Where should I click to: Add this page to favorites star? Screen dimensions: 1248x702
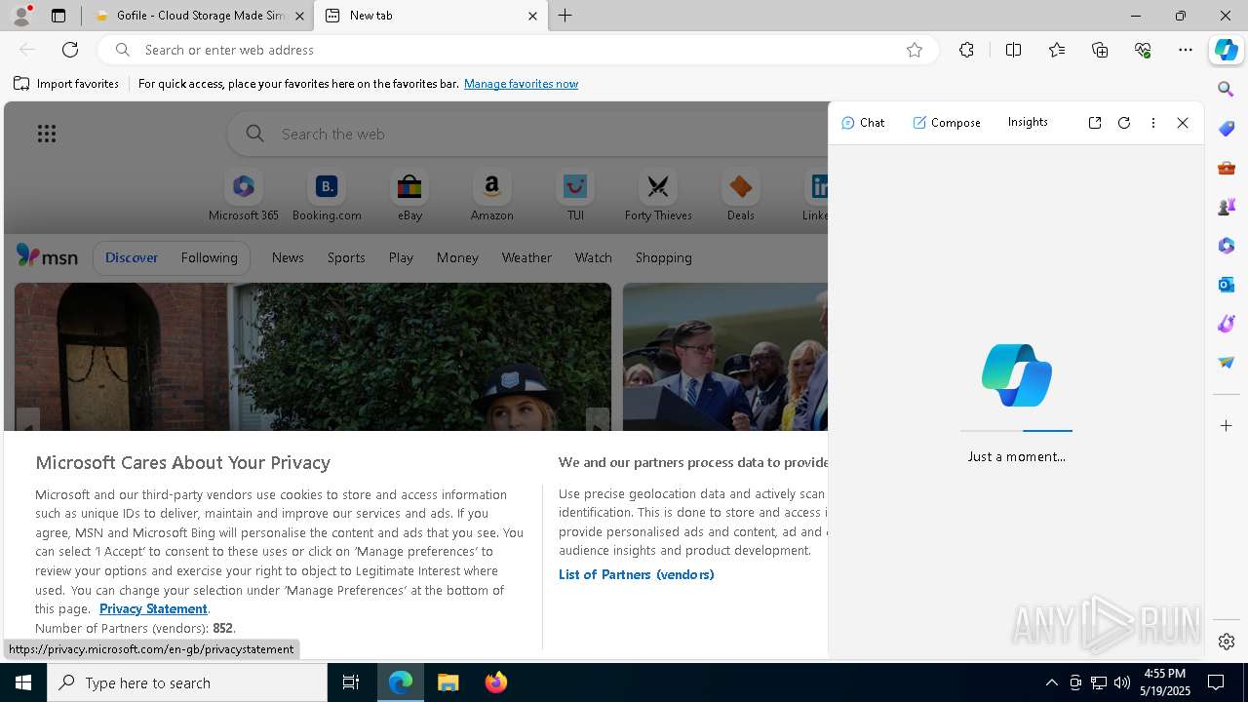915,50
